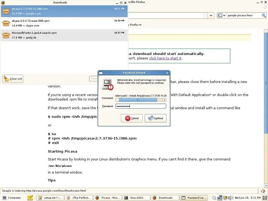Switch to linux-b661 terminal taskbar window
Viewport: 268px width, 201px height.
(136, 198)
